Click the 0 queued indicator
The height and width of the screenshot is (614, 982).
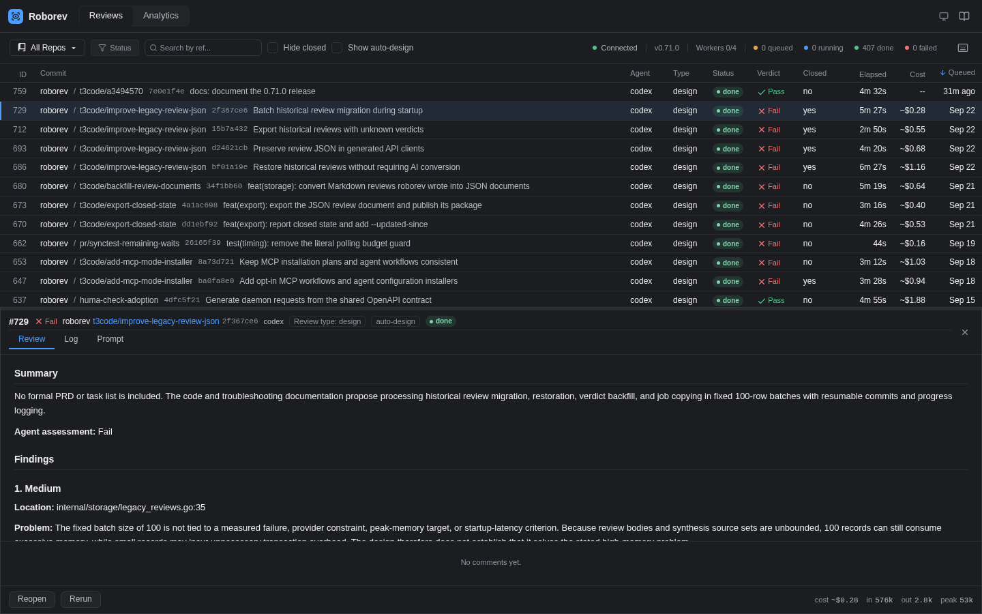click(x=773, y=48)
